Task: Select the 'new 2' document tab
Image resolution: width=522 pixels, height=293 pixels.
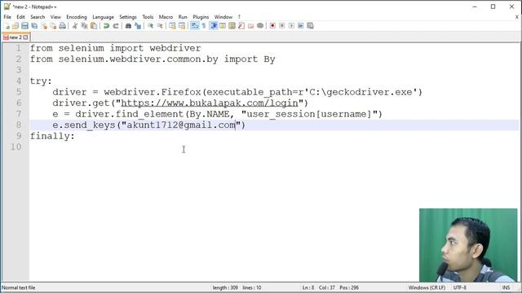Action: point(15,37)
